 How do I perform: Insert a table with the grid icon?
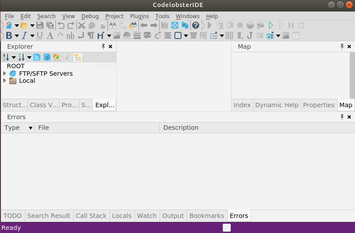(229, 36)
